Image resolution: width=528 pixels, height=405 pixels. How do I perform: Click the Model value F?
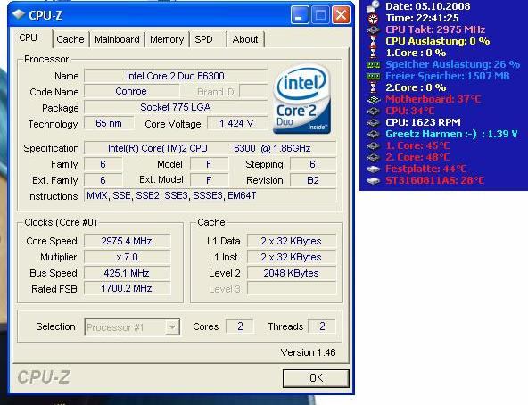tap(209, 164)
